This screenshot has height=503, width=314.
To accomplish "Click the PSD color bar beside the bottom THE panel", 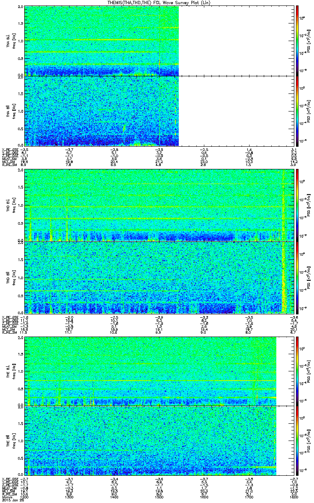I will (x=297, y=440).
